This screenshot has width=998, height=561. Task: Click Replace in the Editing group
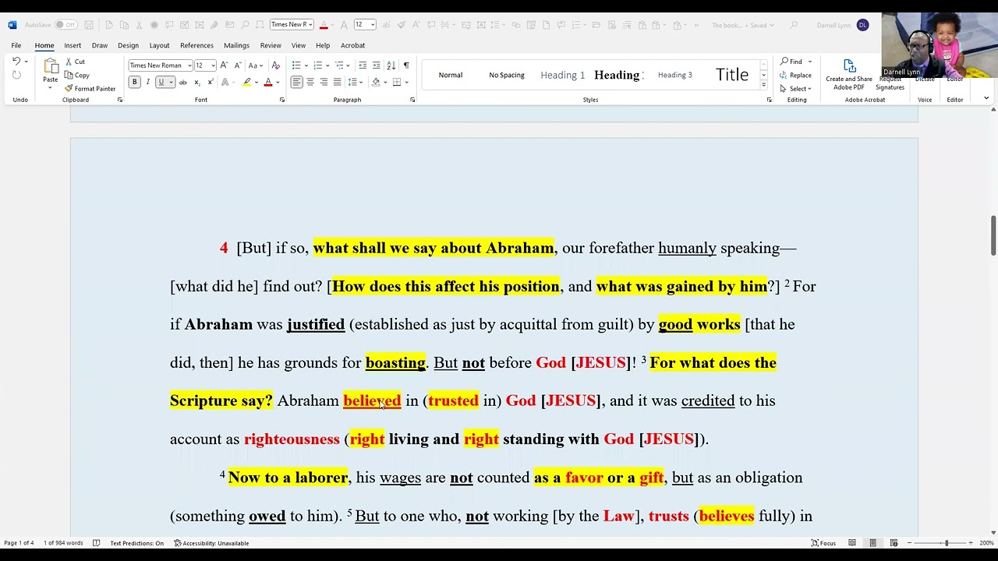tap(795, 75)
